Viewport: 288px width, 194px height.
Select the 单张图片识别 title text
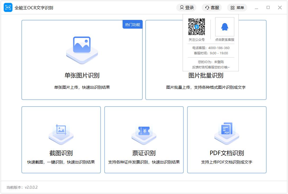click(x=82, y=76)
